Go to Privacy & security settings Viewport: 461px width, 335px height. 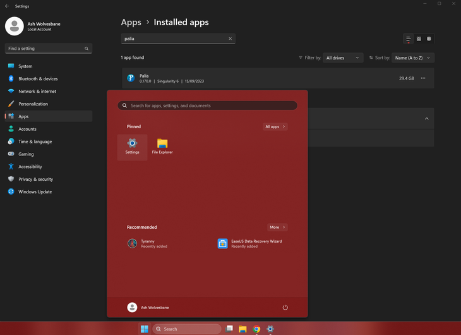[x=49, y=180]
